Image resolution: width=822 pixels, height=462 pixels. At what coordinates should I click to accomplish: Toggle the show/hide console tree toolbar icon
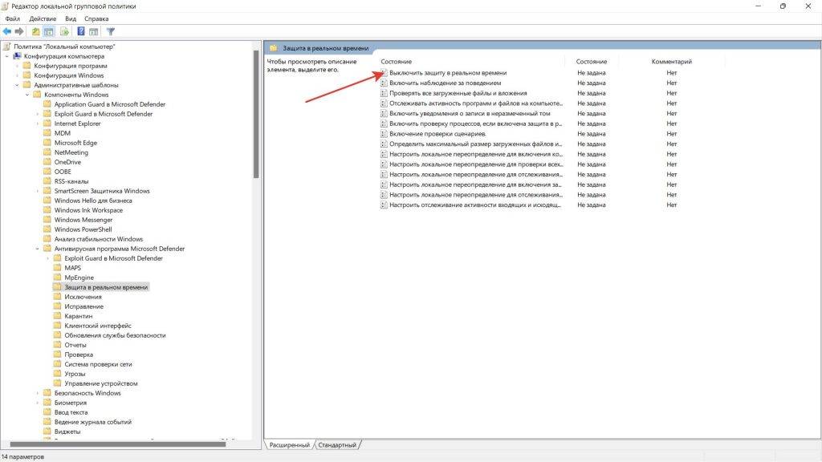pos(48,31)
